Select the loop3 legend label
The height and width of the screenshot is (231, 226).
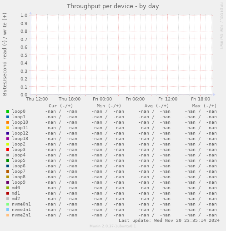click(19, 150)
